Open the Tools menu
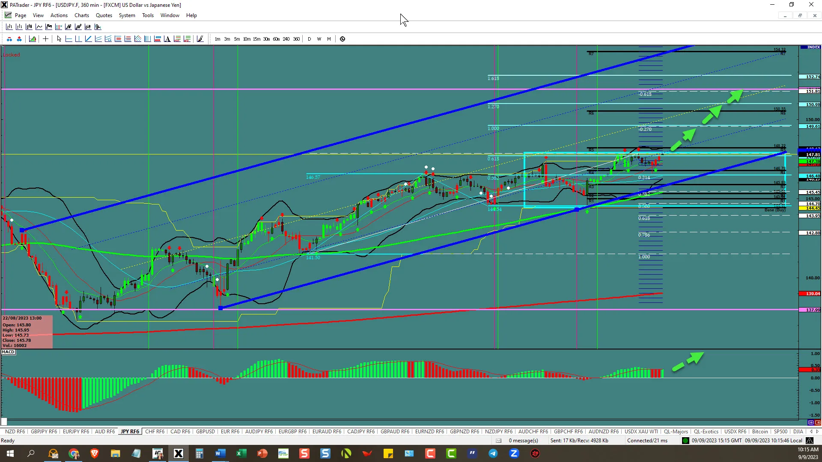822x462 pixels. [148, 15]
